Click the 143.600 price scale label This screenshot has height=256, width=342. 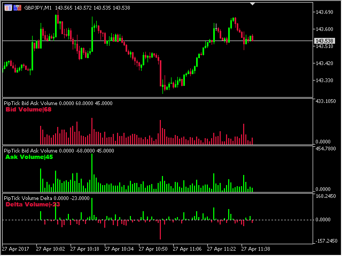324,29
